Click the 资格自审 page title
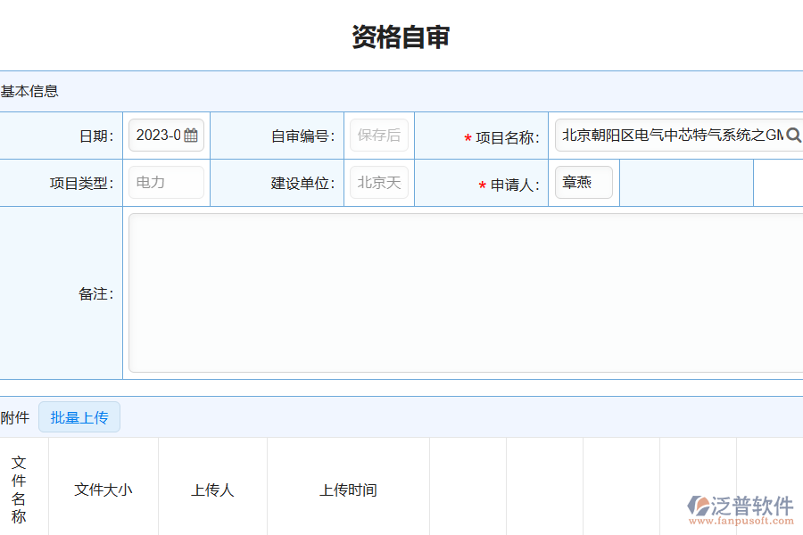 point(401,36)
